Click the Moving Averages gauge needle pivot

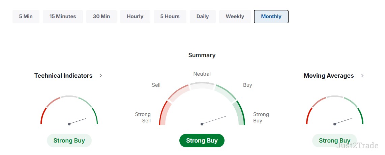(335, 124)
